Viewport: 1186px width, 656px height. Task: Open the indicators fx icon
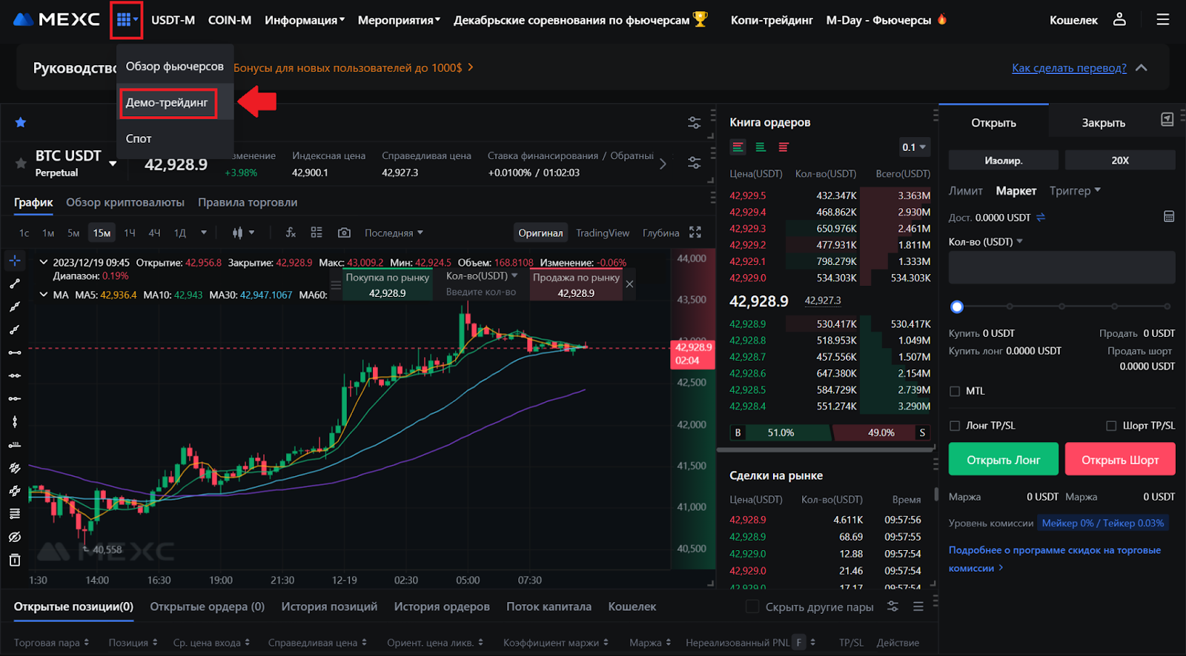click(291, 232)
